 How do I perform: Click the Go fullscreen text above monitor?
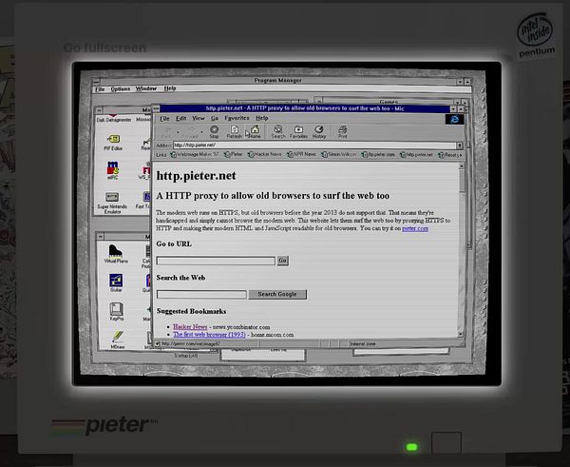[104, 48]
